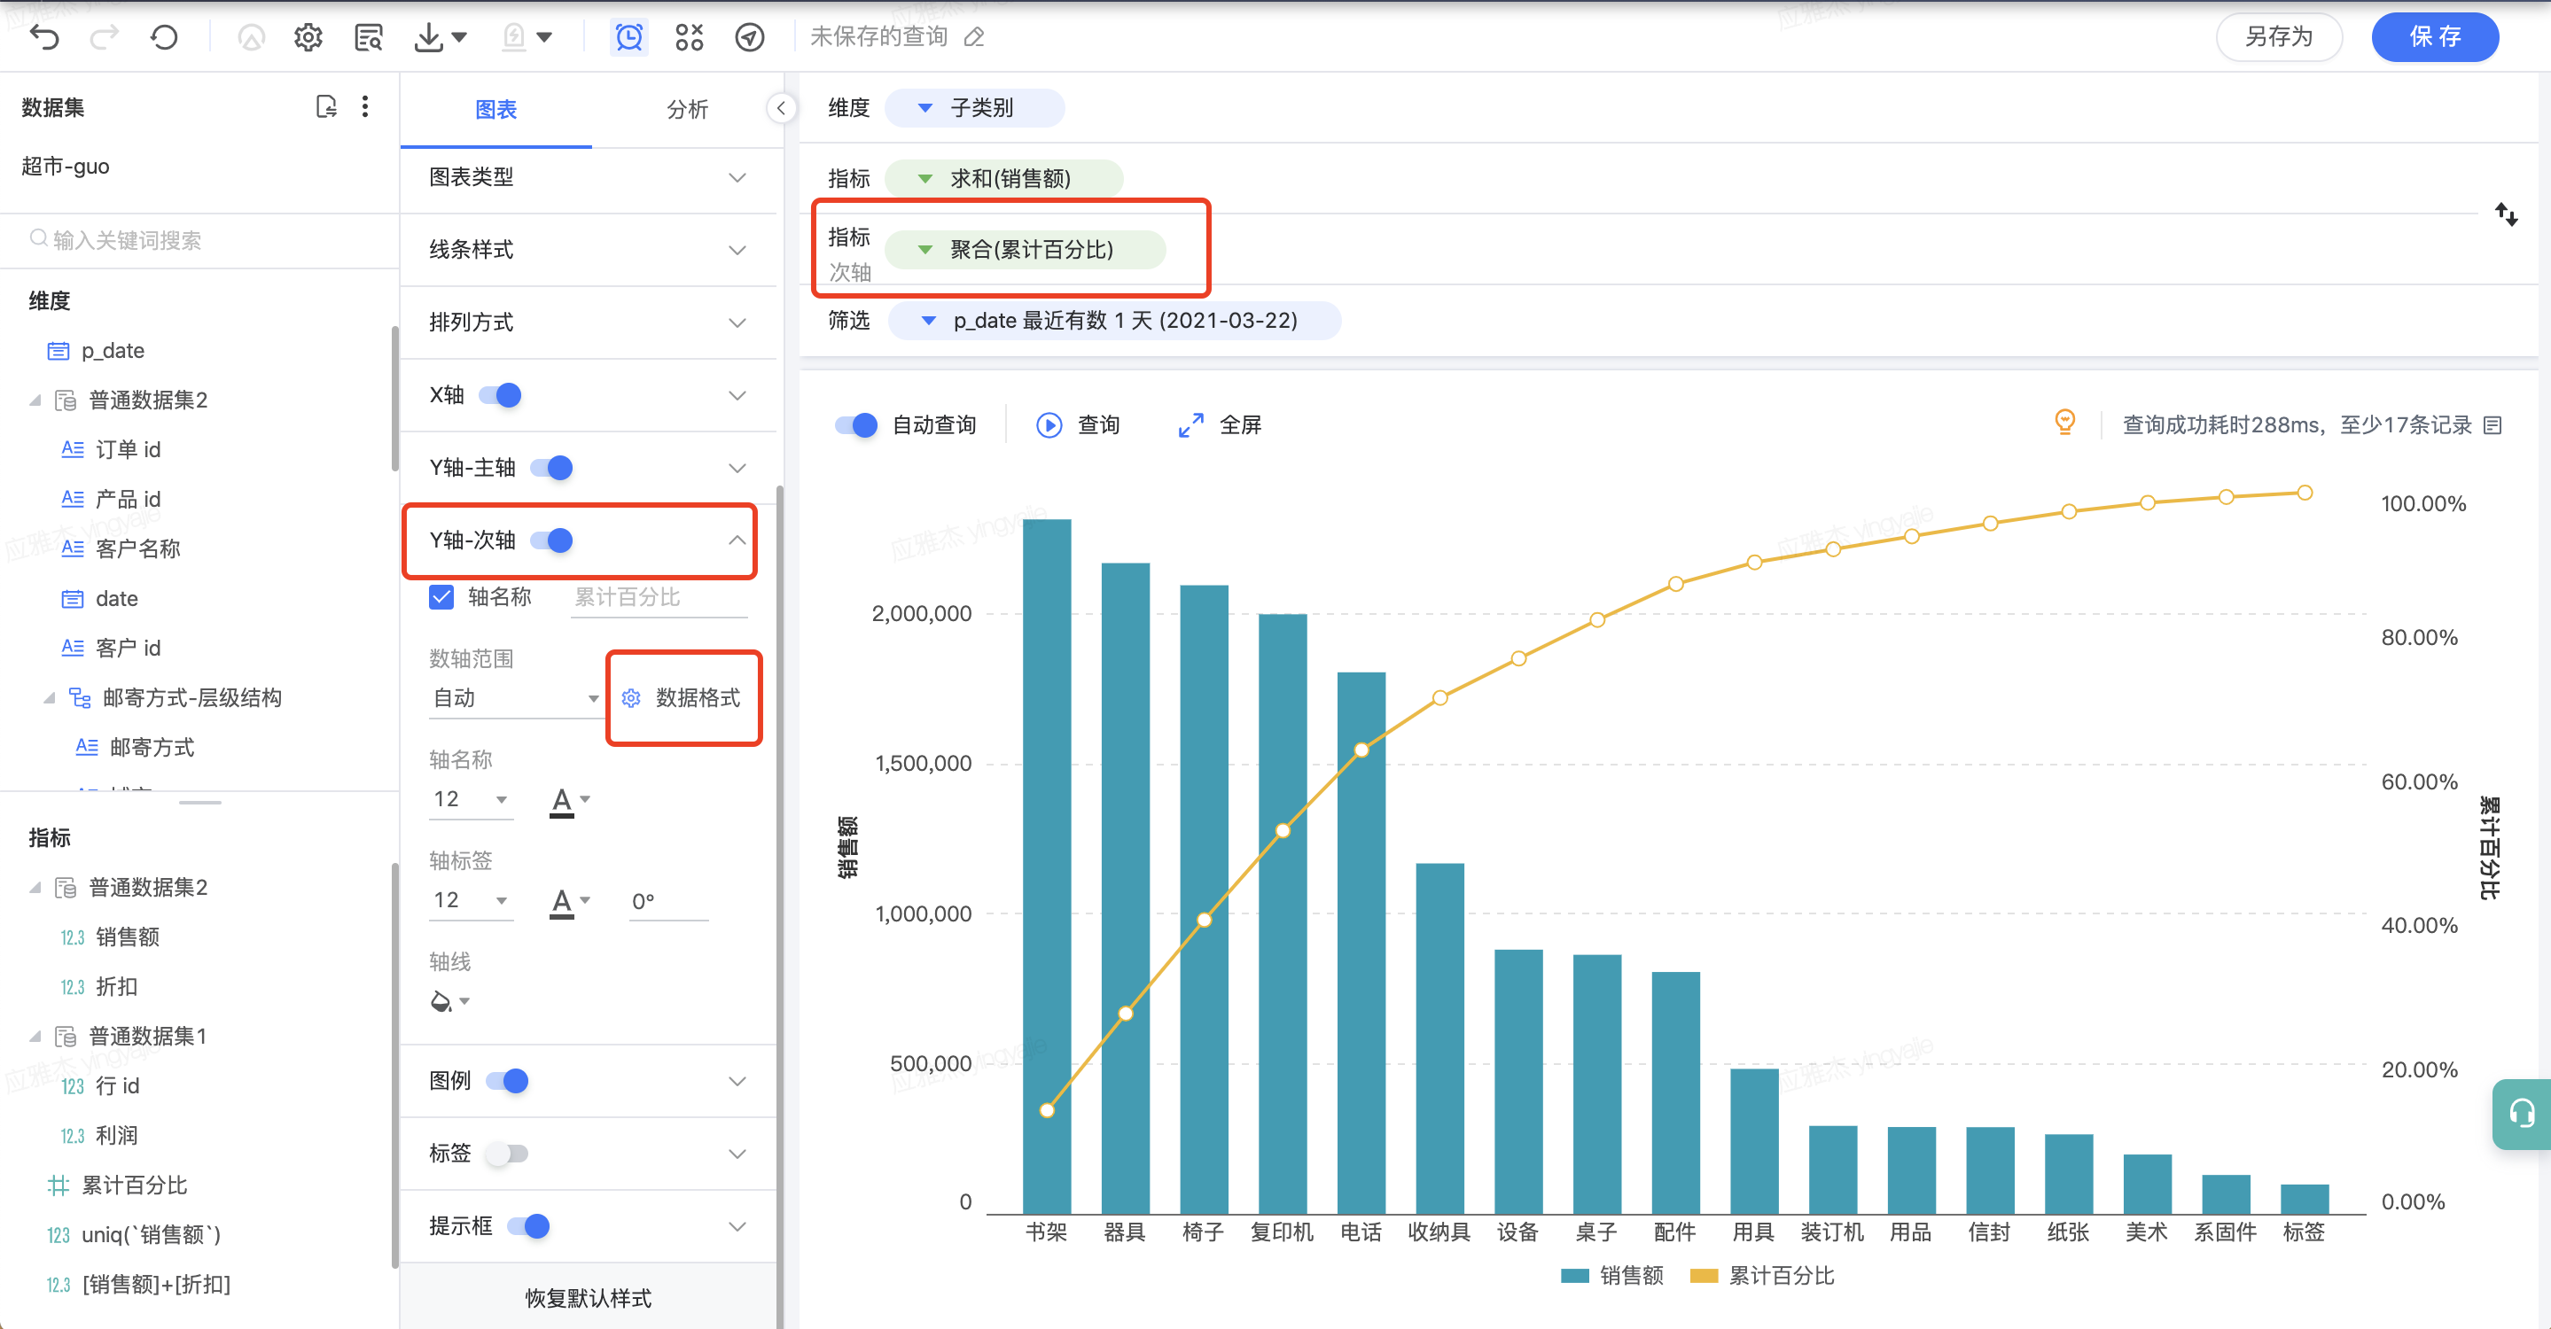This screenshot has width=2551, height=1329.
Task: Collapse the 普通数据集1 metric group
Action: pos(35,1036)
